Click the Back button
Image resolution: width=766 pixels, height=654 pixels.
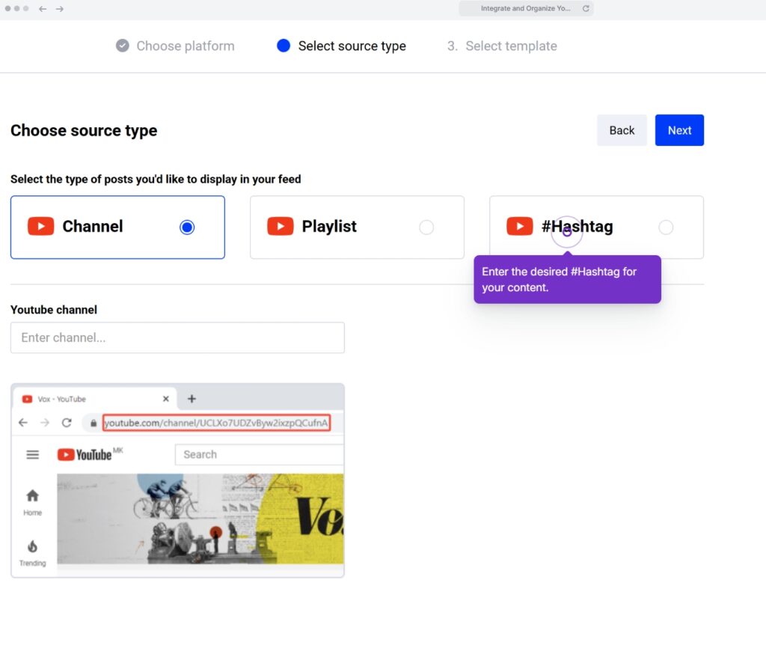622,130
